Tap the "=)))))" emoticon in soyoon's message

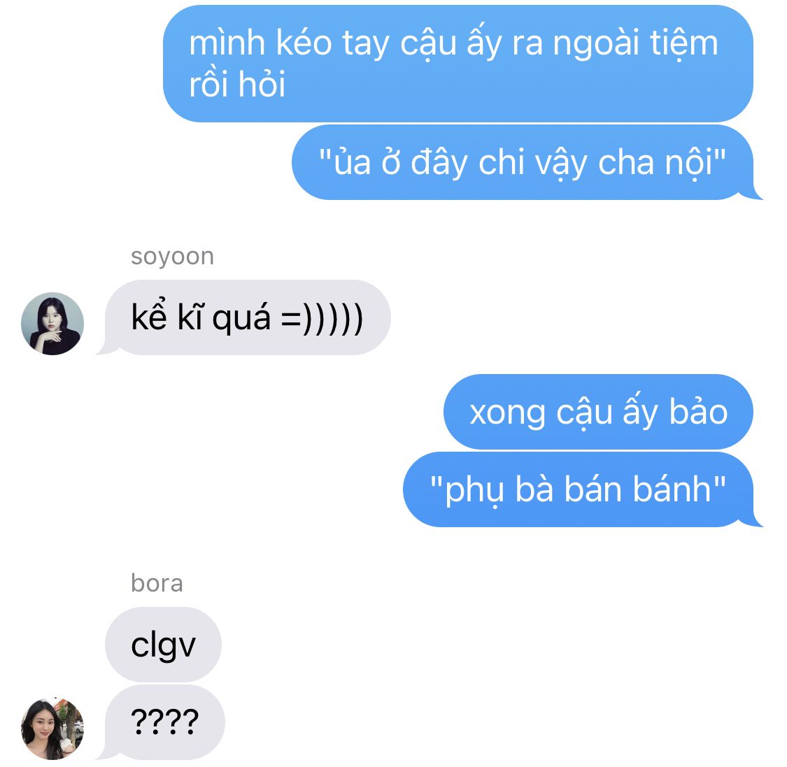click(x=322, y=319)
